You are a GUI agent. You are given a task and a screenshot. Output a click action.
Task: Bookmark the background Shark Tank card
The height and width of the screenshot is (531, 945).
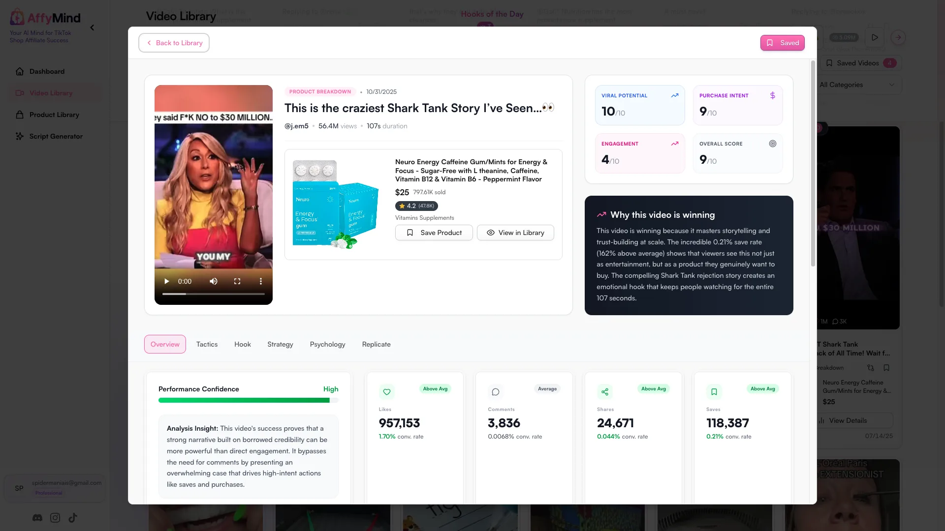pyautogui.click(x=886, y=368)
